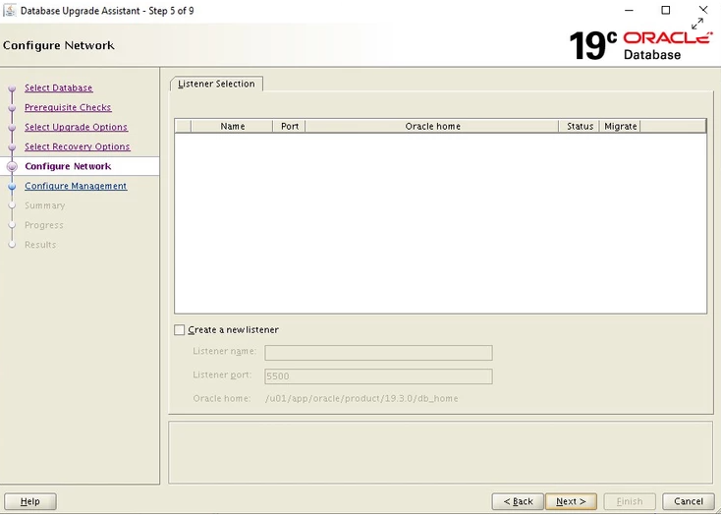
Task: Click the Listener port label
Action: point(222,374)
